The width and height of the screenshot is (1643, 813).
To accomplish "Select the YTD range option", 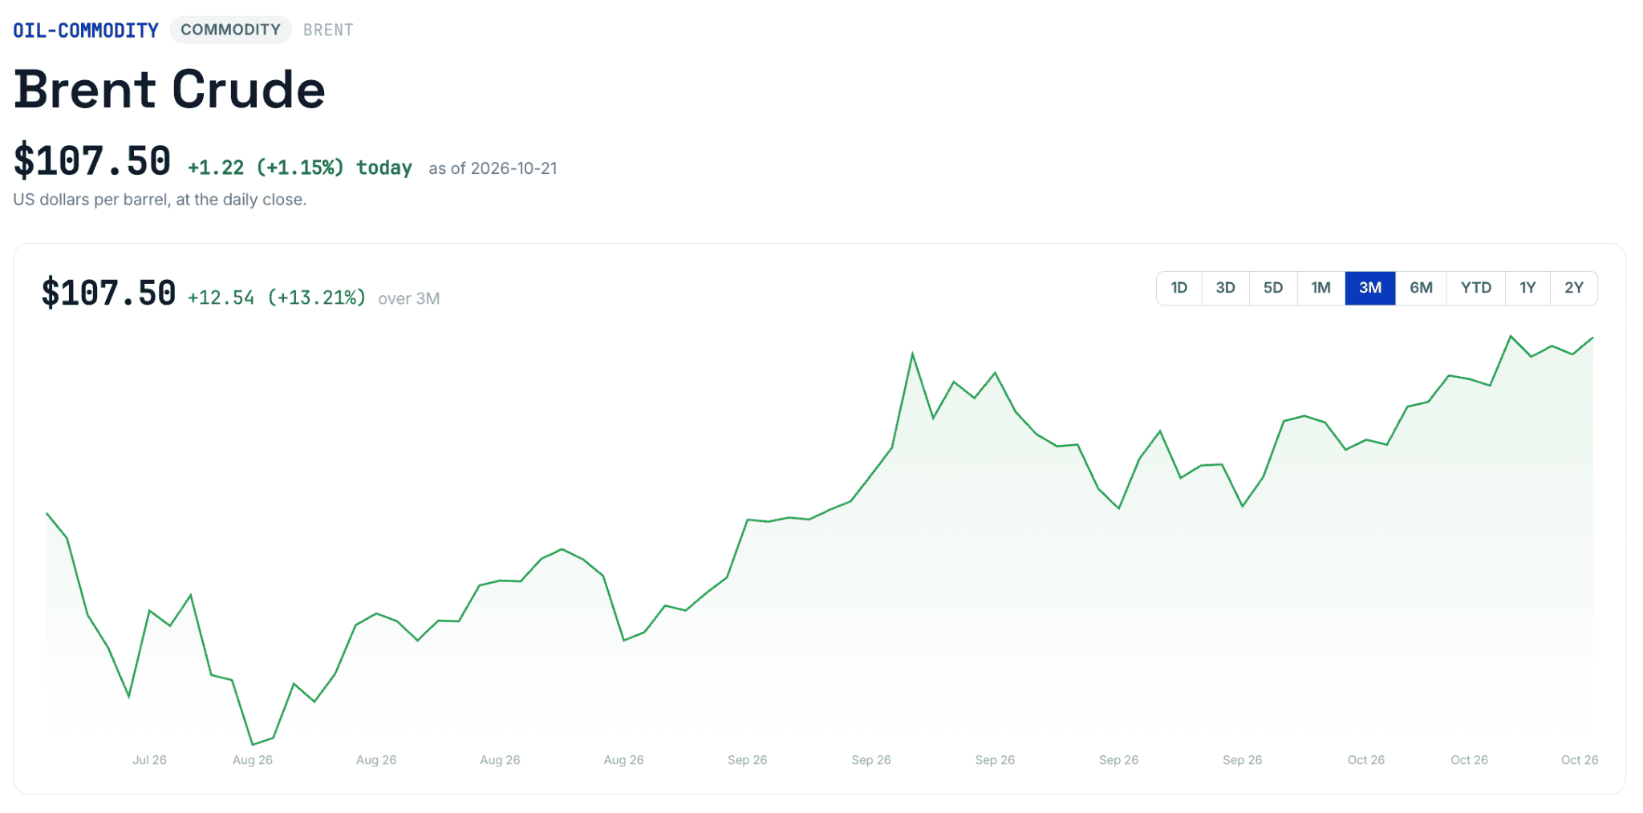I will (1476, 288).
